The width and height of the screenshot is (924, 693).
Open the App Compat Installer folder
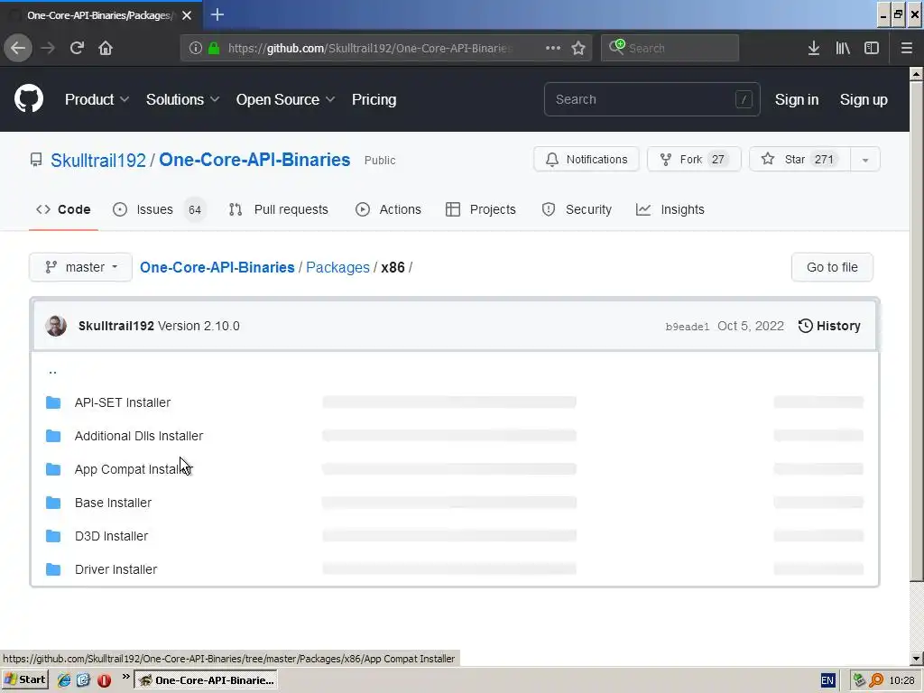pyautogui.click(x=134, y=469)
